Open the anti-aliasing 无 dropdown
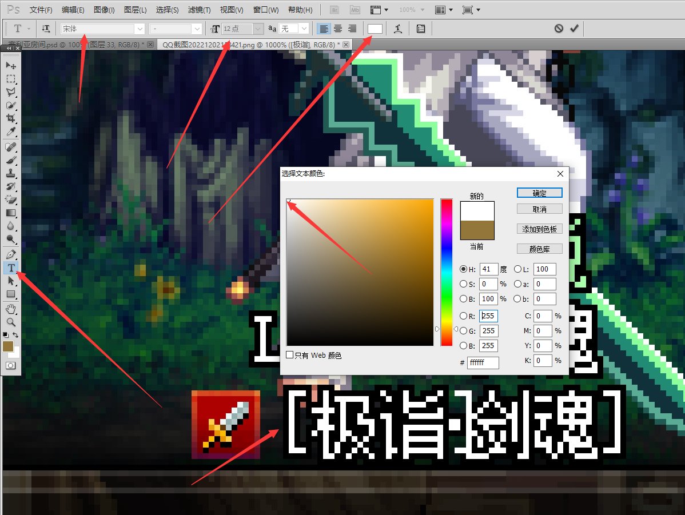 [304, 29]
